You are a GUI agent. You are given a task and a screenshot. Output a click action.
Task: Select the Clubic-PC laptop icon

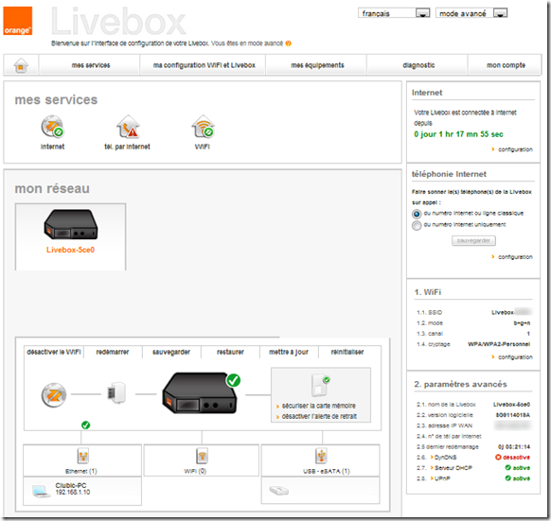click(41, 491)
